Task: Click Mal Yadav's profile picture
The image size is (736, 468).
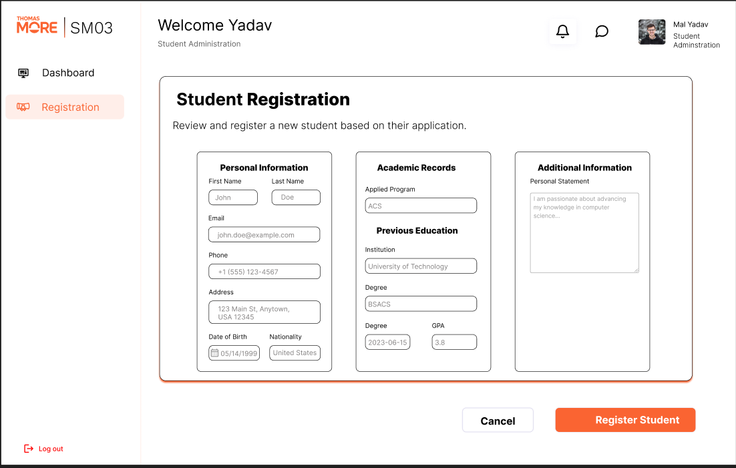Action: click(x=652, y=32)
